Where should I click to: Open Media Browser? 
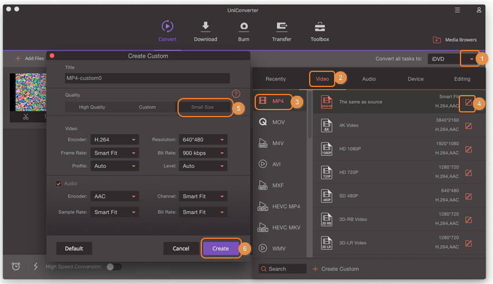[455, 40]
